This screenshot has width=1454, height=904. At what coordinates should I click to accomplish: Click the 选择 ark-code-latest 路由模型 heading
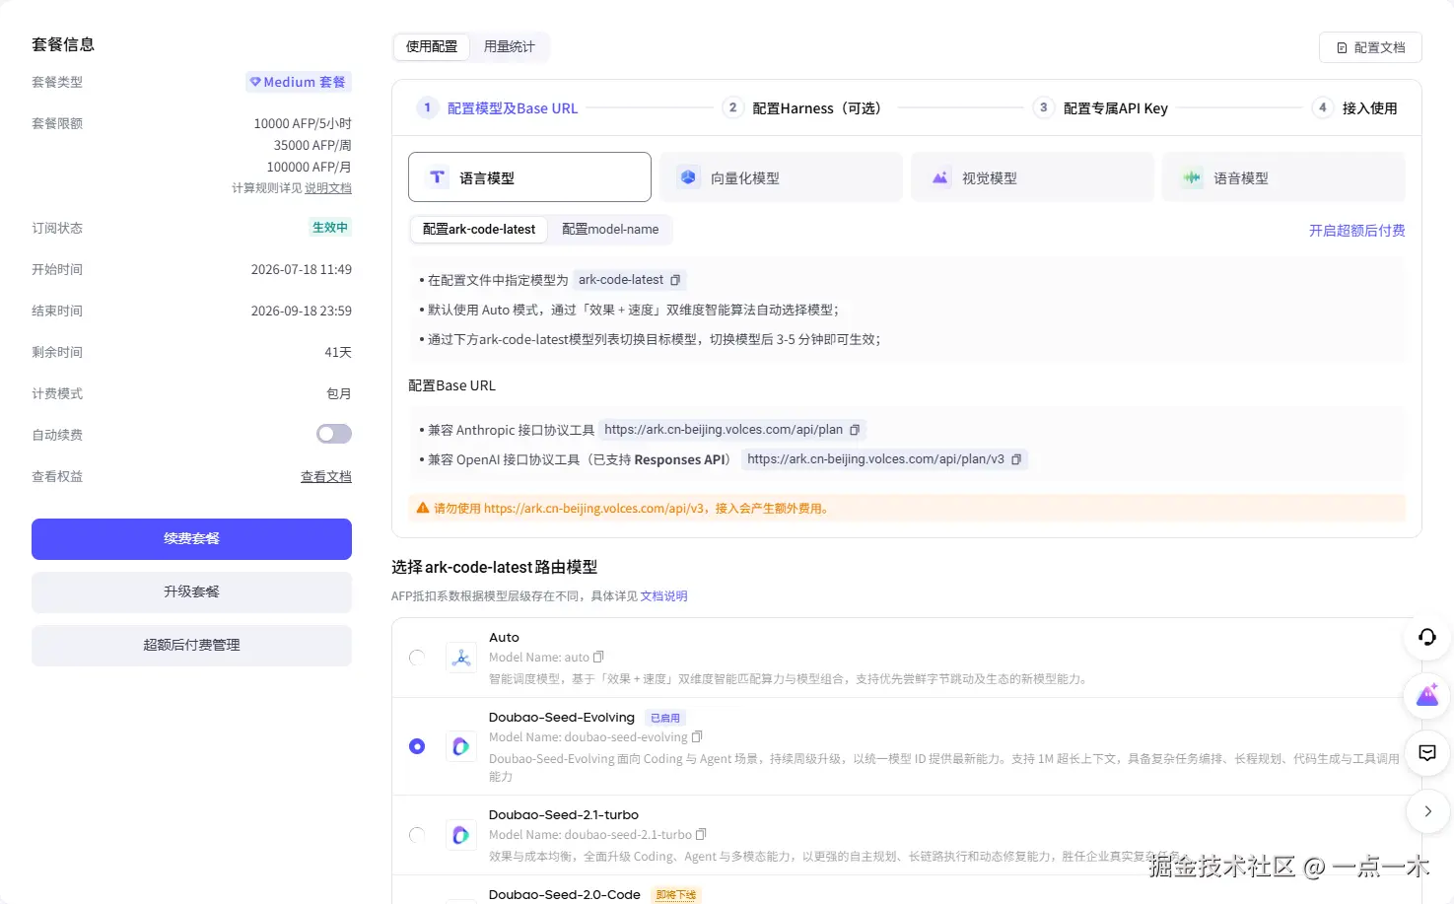[x=495, y=567]
